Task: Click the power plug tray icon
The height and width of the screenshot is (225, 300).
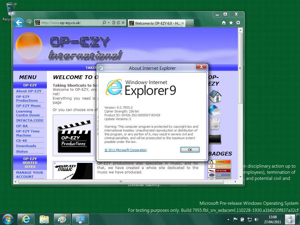Action: (x=242, y=219)
